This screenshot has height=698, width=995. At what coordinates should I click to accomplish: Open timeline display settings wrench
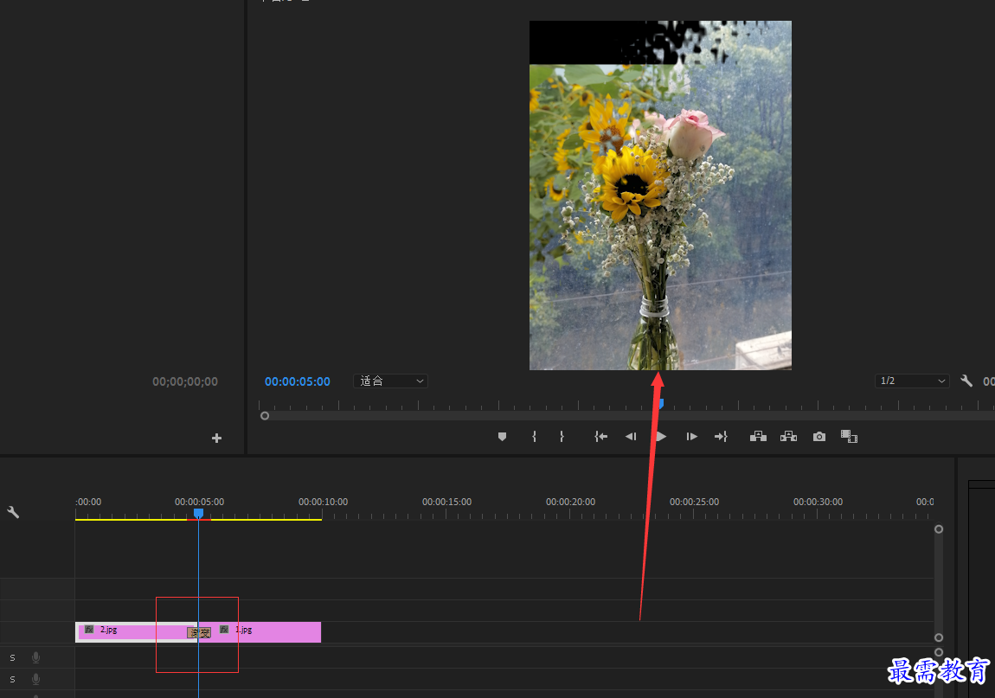click(13, 512)
